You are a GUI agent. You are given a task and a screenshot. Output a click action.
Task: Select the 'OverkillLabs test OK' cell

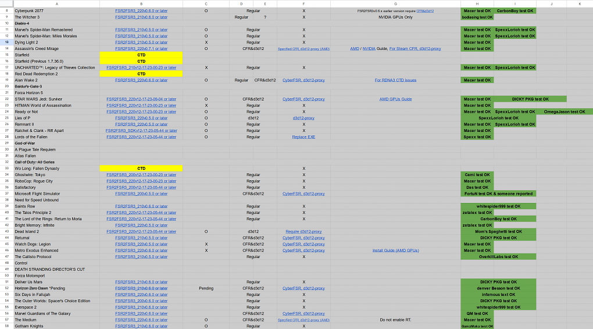(498, 257)
